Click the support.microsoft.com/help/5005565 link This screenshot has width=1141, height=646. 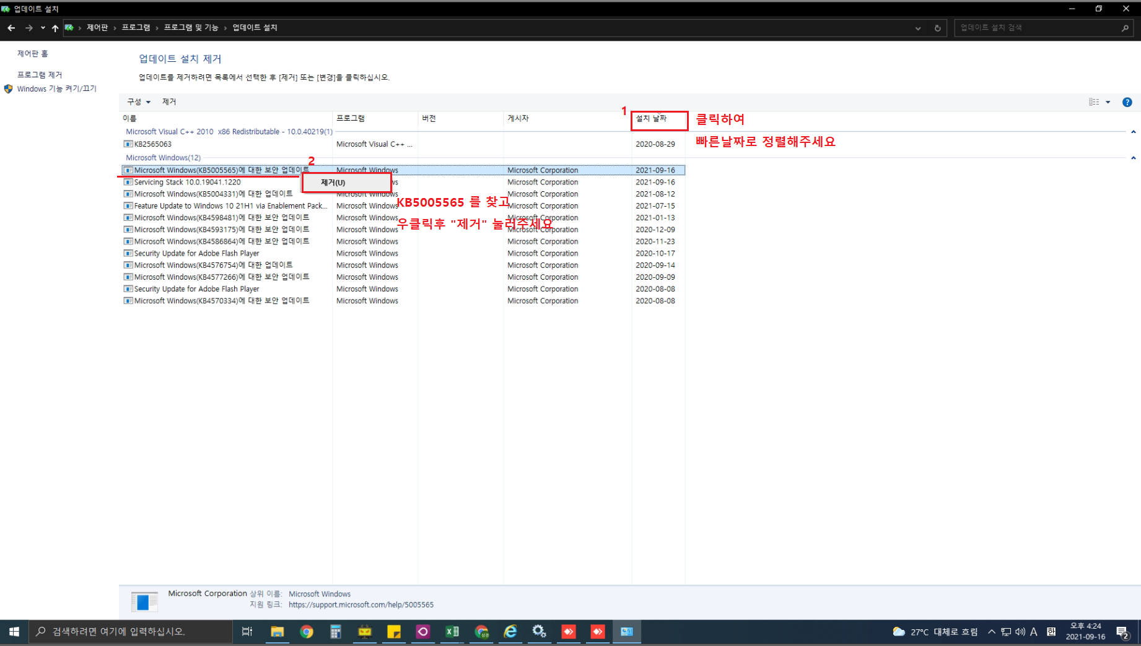pos(361,605)
